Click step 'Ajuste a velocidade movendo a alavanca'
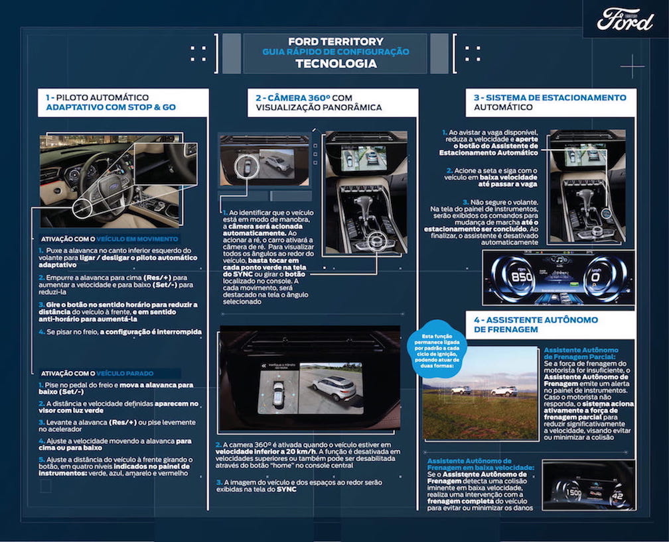The height and width of the screenshot is (542, 669). point(115,445)
